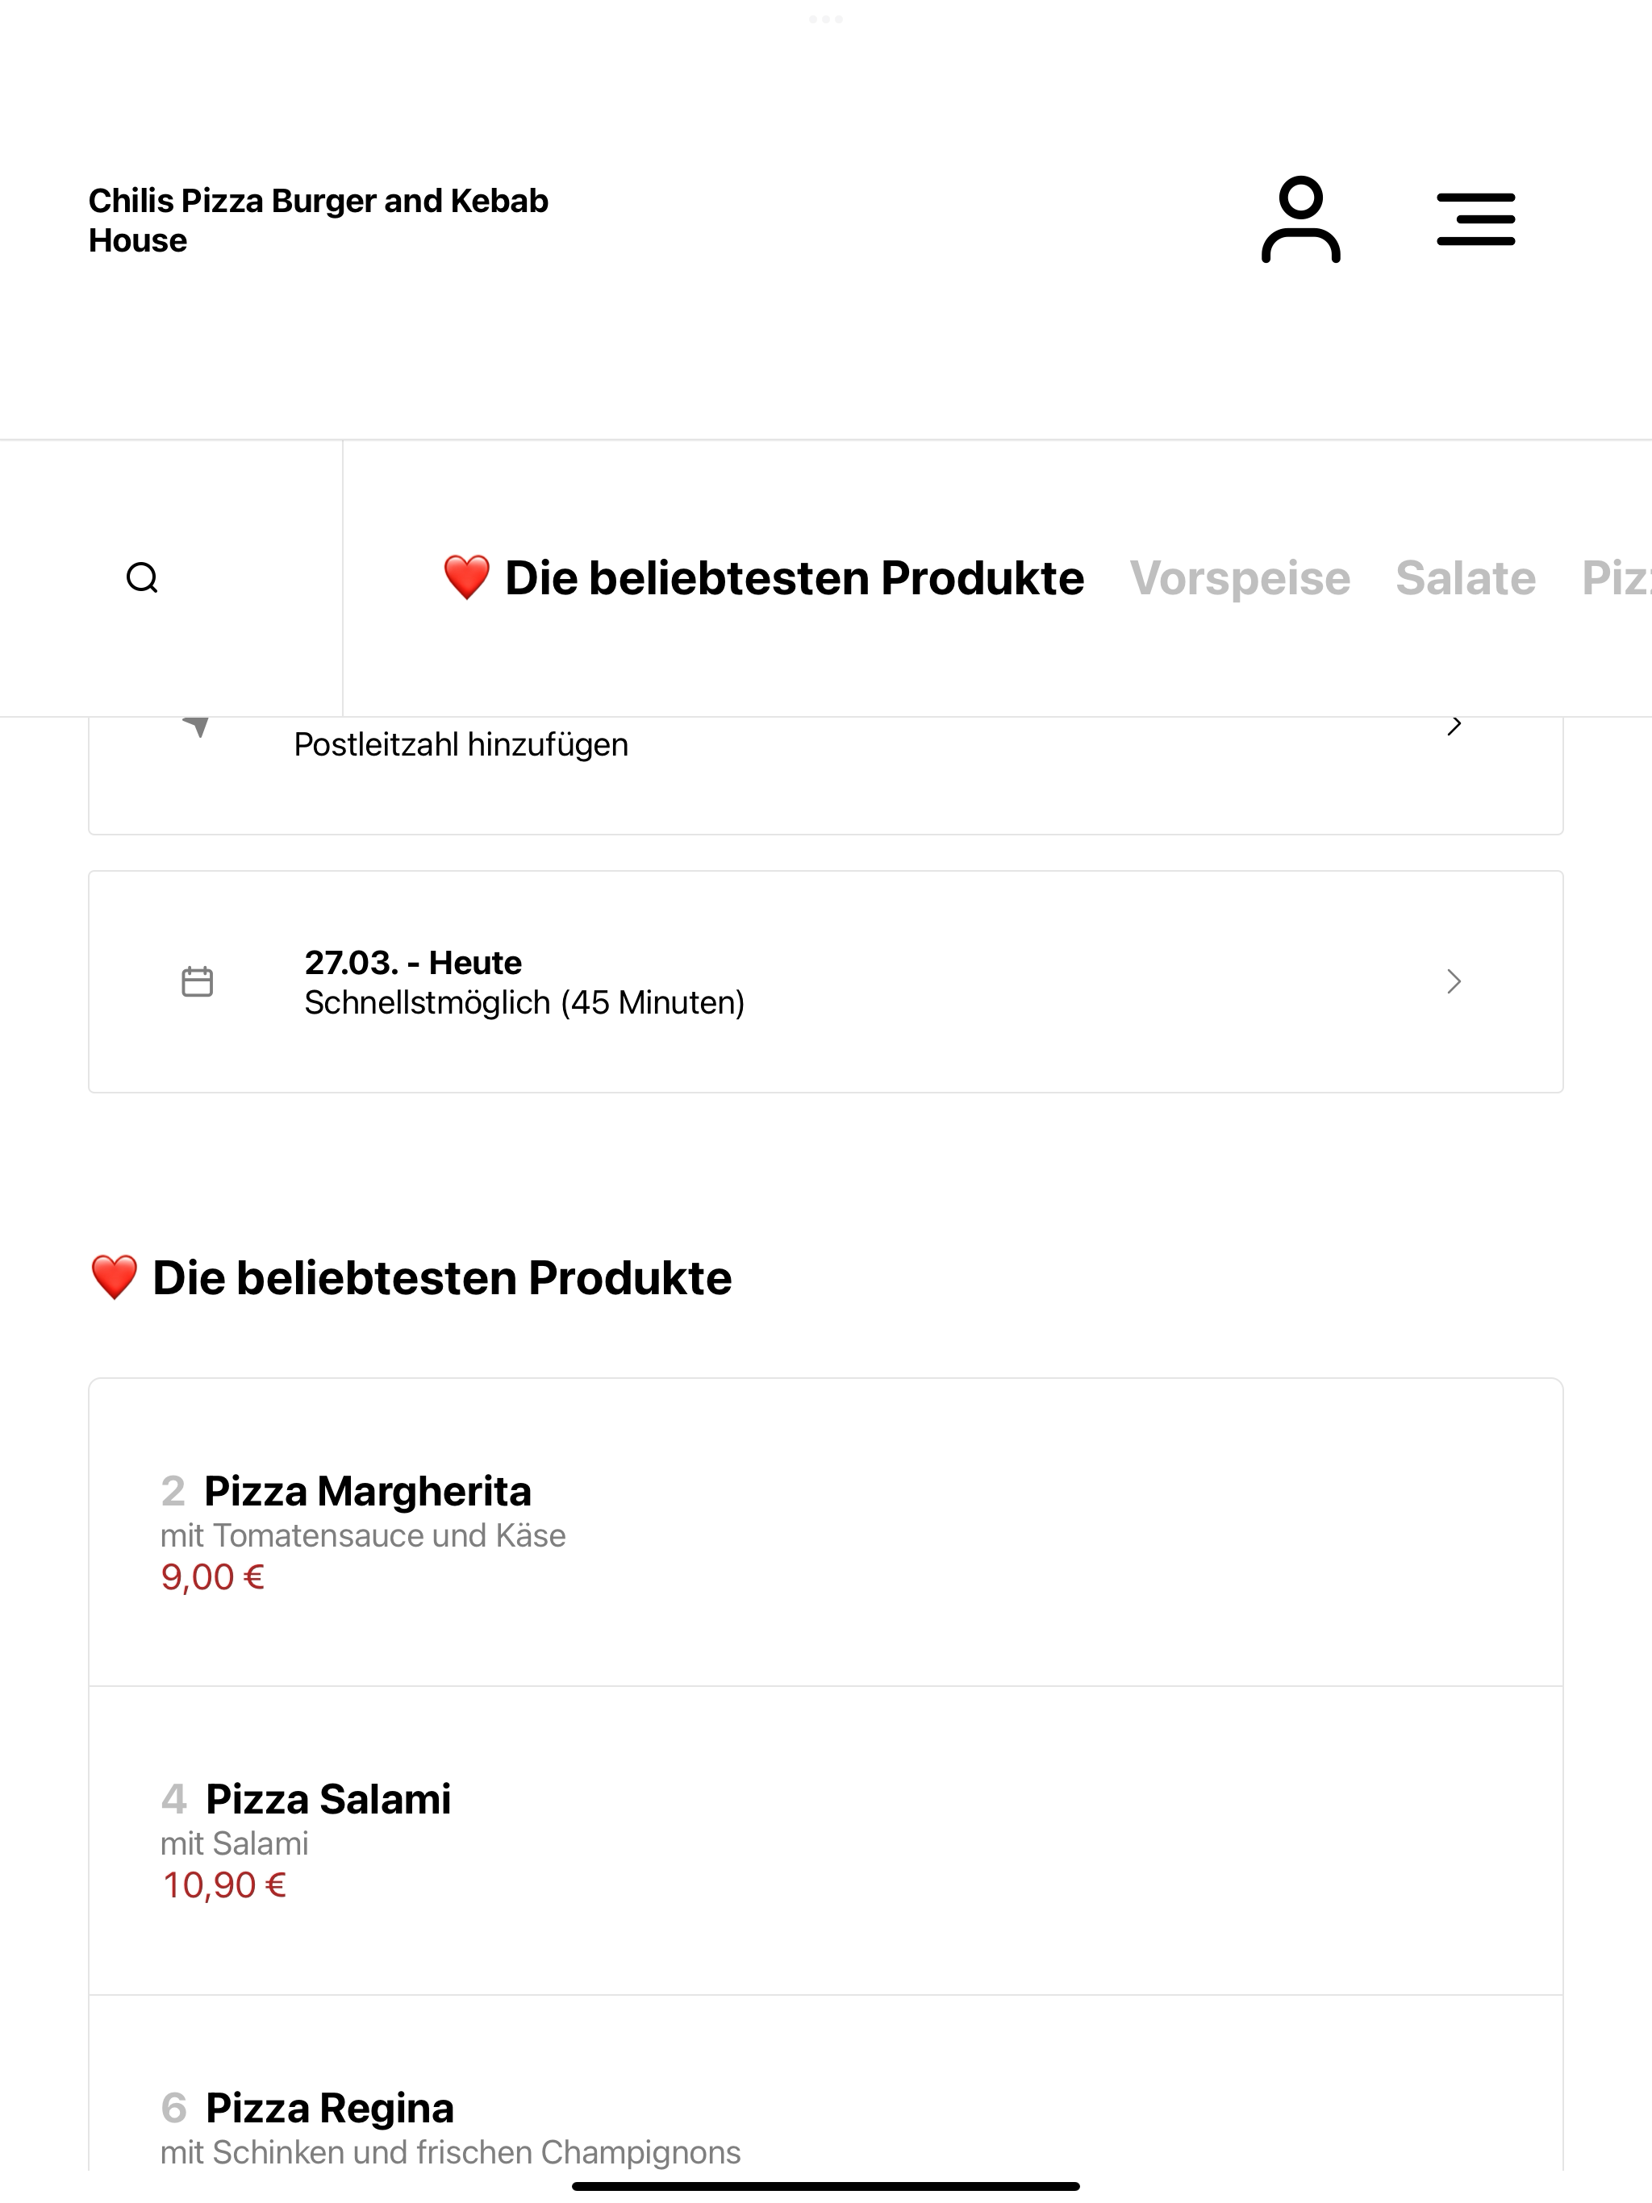Tap the red heart in category bar
This screenshot has width=1652, height=2203.
[466, 577]
